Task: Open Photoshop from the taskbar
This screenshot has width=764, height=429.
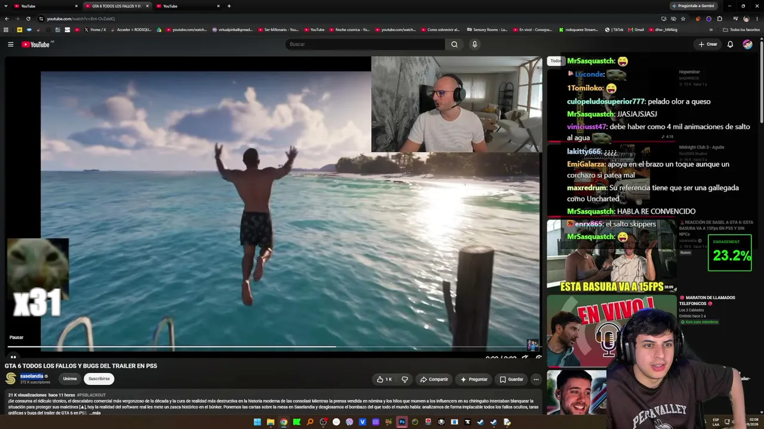Action: click(x=402, y=422)
